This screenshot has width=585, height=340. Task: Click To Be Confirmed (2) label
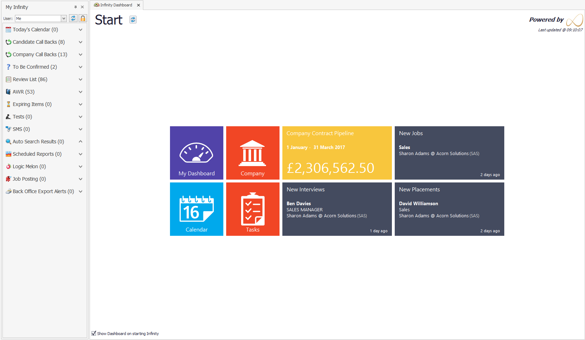[x=35, y=67]
